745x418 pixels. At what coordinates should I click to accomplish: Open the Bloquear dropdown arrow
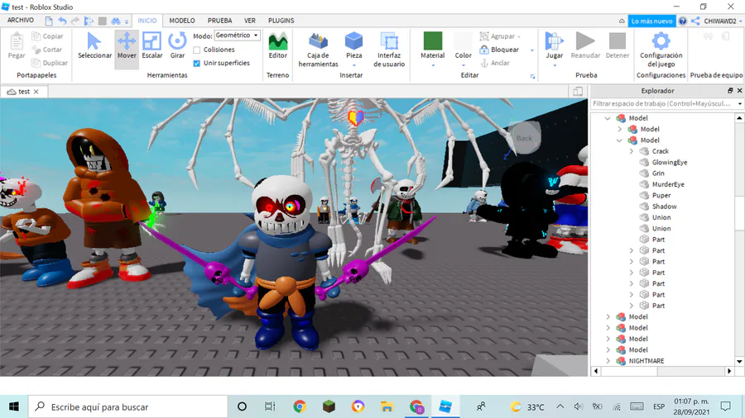tap(531, 50)
